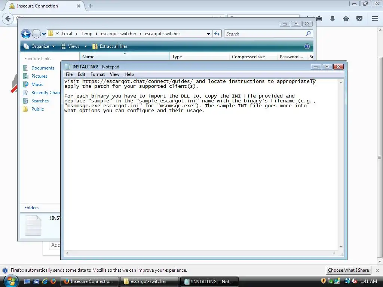The width and height of the screenshot is (383, 287).
Task: Open Explorer address bar dropdown
Action: tap(208, 34)
